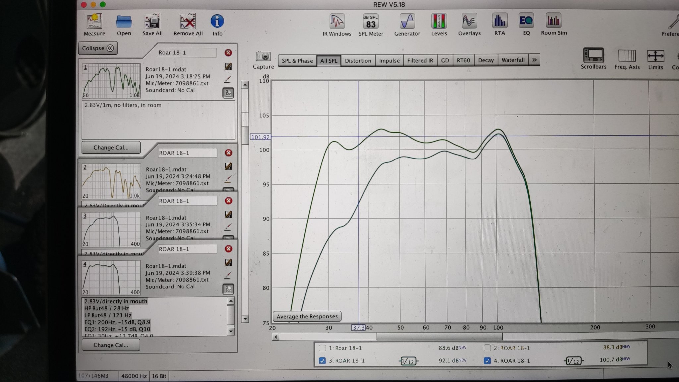Switch to GD tab
This screenshot has width=679, height=382.
pyautogui.click(x=445, y=60)
